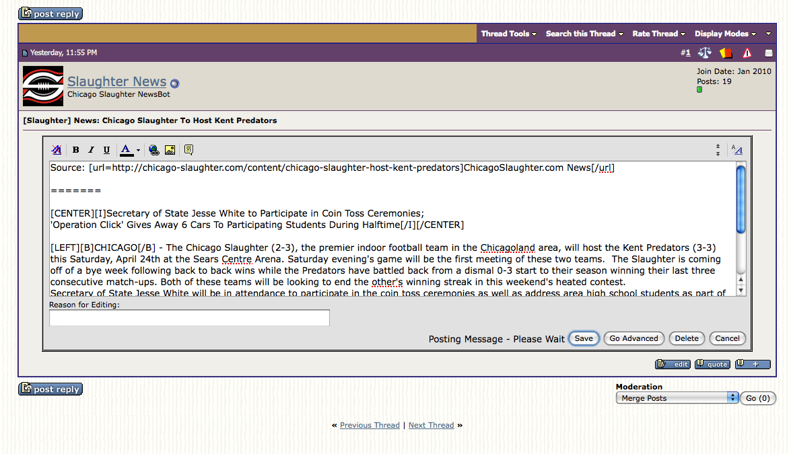This screenshot has height=454, width=789.
Task: Click the quote button under the post
Action: (712, 364)
